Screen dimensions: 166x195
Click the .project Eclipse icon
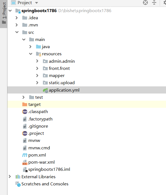[x=25, y=133]
